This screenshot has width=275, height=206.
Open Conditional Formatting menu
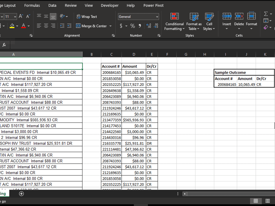(175, 21)
